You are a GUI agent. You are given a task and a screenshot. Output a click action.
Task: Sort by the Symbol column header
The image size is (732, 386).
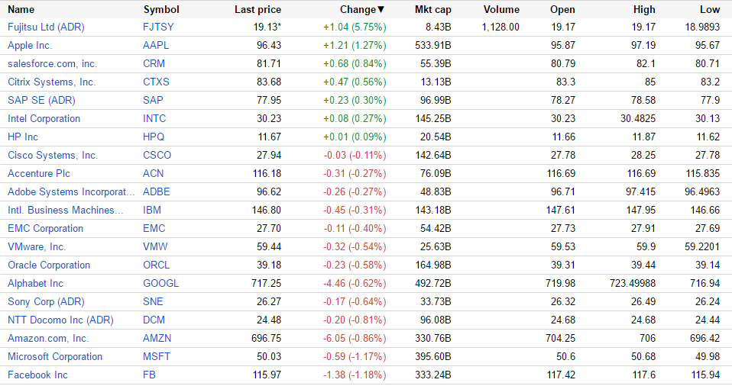pyautogui.click(x=161, y=9)
